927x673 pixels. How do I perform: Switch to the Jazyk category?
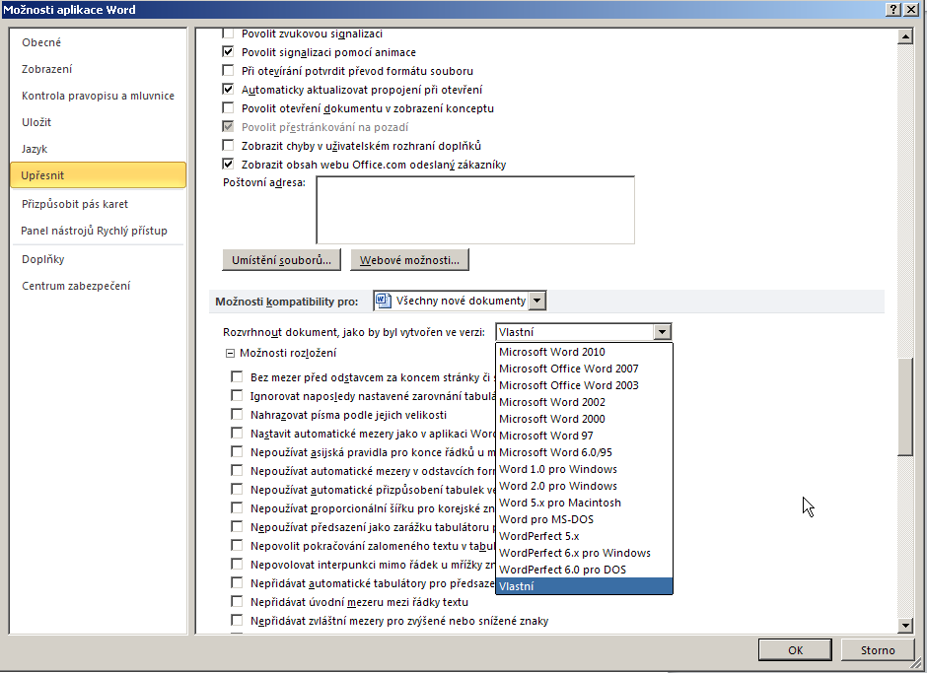[99, 149]
